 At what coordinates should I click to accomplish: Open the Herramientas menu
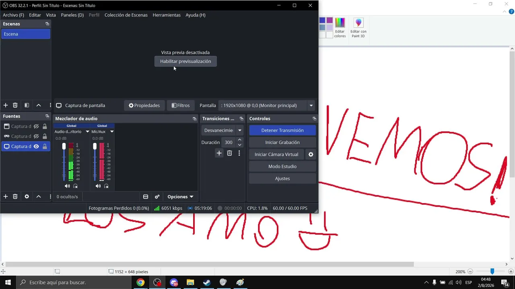click(x=167, y=15)
